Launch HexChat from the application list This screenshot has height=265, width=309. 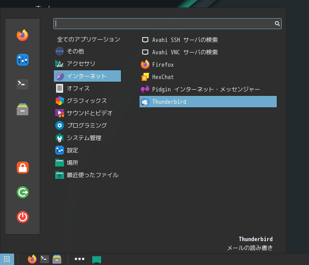pos(208,77)
